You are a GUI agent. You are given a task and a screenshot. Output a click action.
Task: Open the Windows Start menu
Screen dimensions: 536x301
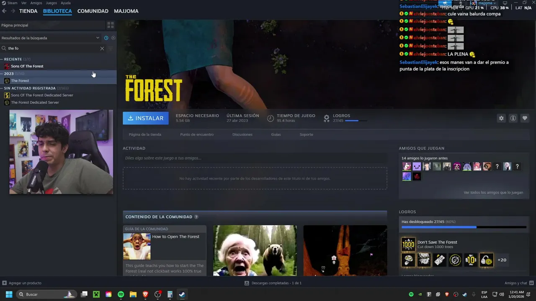[9, 294]
